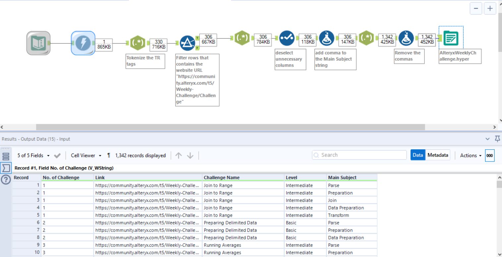The height and width of the screenshot is (257, 502).
Task: Open the 5 of 5 Fields dropdown
Action: click(x=33, y=156)
